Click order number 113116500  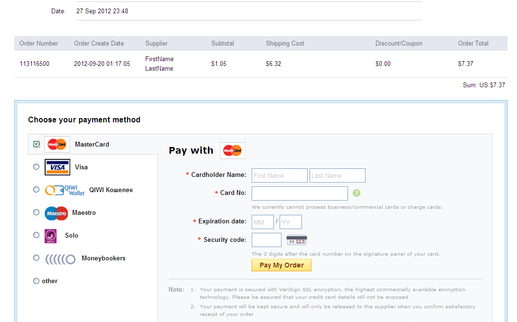(x=34, y=64)
